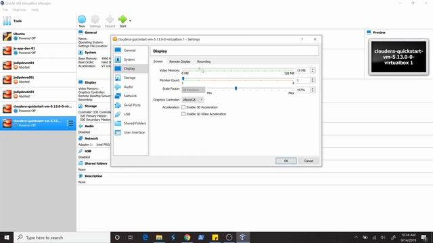This screenshot has width=433, height=243.
Task: Click the Video Memory value field
Action: coord(302,70)
